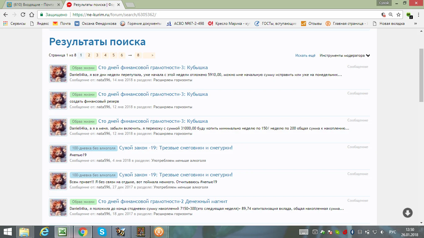
Task: Open Сто дней финансовой грамотности-2 Денежный магнит
Action: click(x=163, y=201)
